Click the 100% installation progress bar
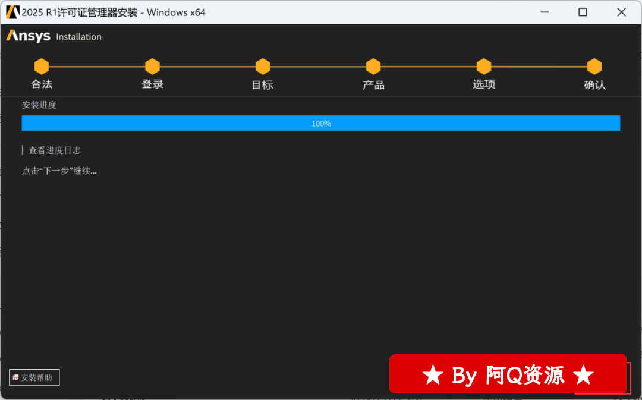 [321, 123]
